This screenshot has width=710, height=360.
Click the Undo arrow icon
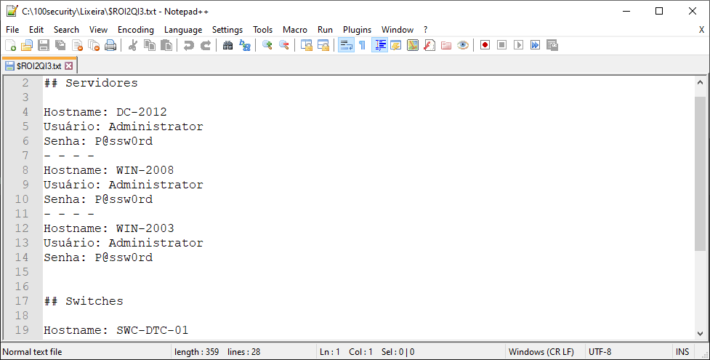188,45
